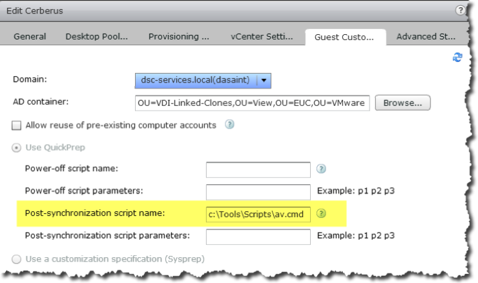
Task: Click the Power-off script parameters example text
Action: point(356,191)
